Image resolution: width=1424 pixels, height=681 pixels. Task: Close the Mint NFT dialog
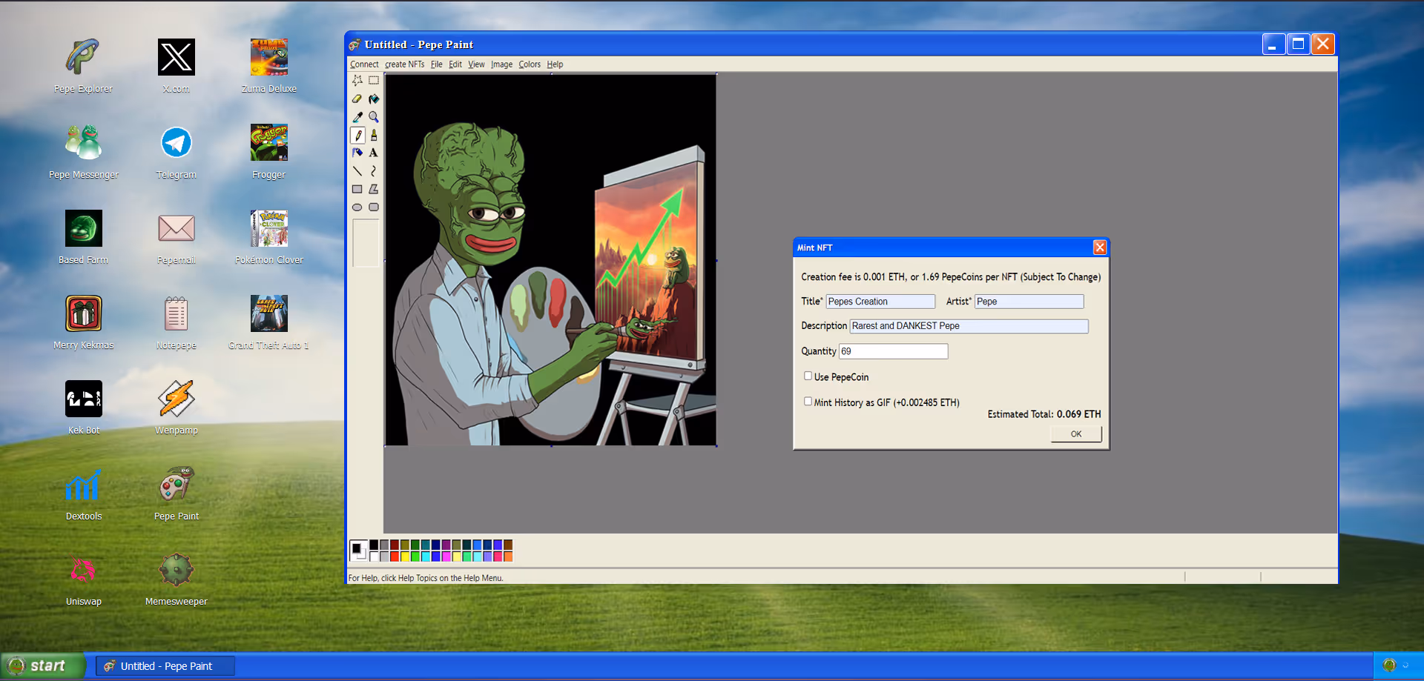pyautogui.click(x=1099, y=248)
